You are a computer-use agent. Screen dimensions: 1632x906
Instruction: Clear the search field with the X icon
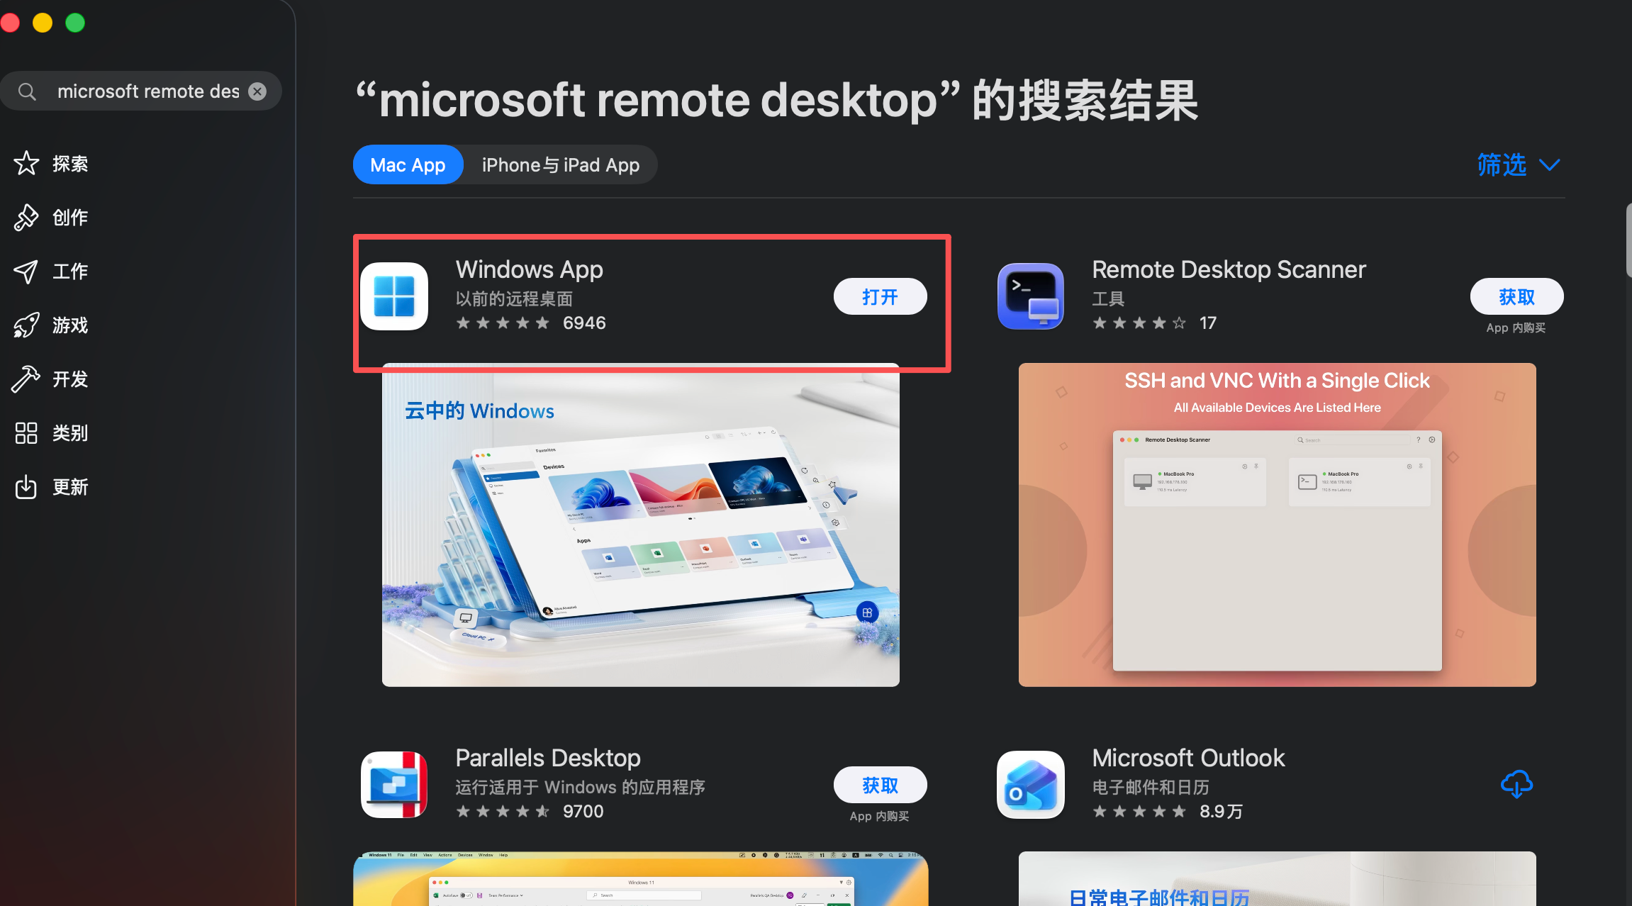[x=257, y=91]
